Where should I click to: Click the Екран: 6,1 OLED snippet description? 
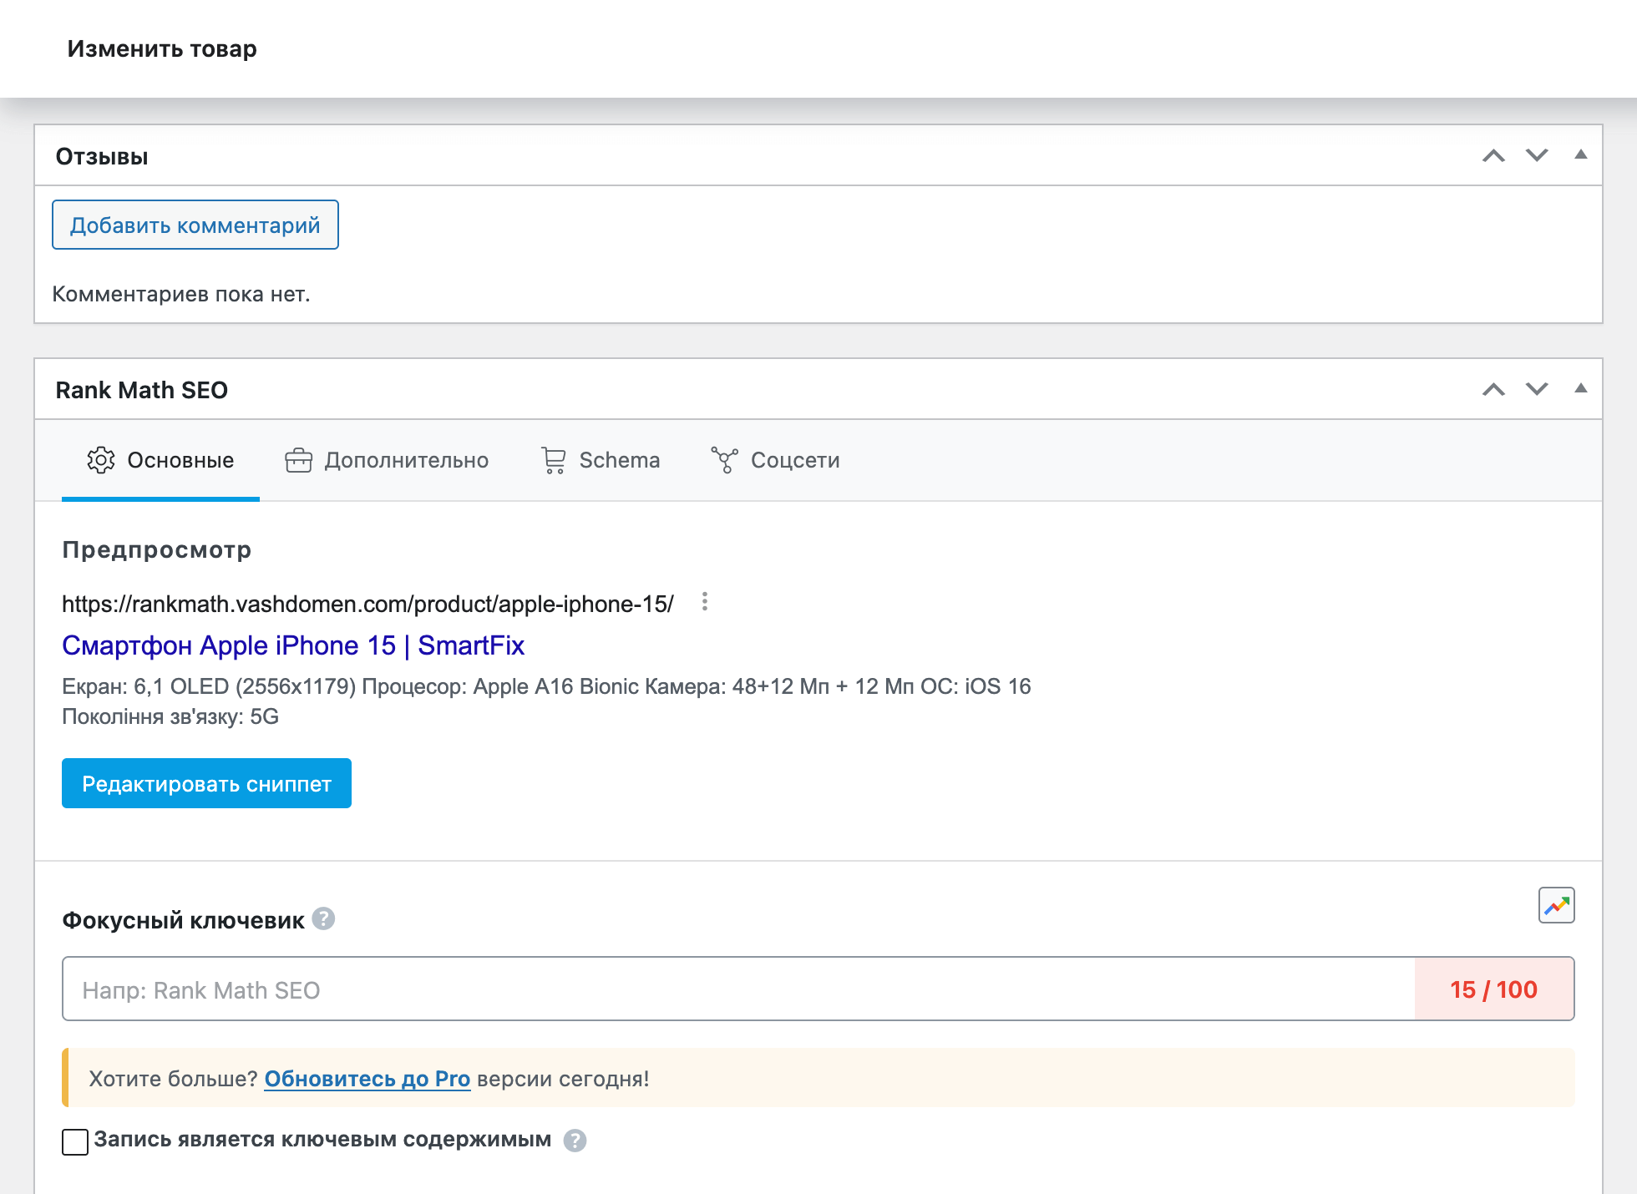pos(546,701)
